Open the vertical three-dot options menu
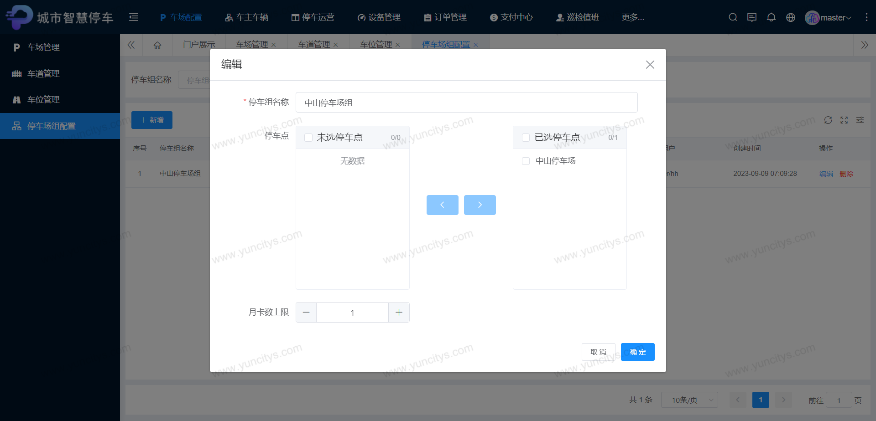 pos(866,17)
